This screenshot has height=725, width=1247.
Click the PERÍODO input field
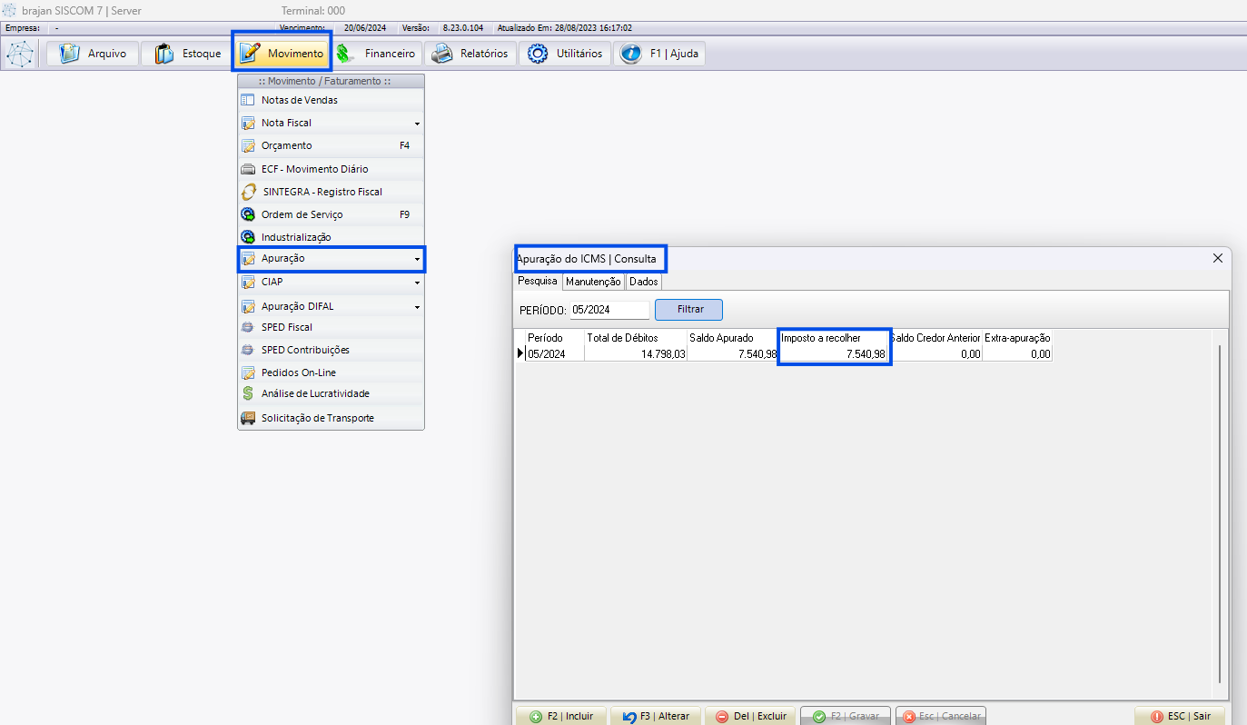pyautogui.click(x=609, y=310)
